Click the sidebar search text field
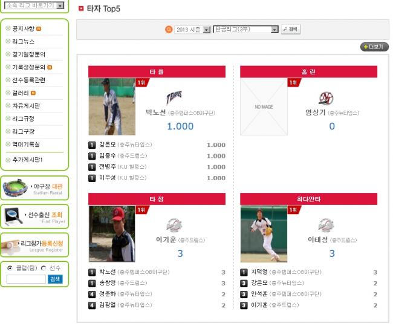The height and width of the screenshot is (329, 393). (25, 279)
